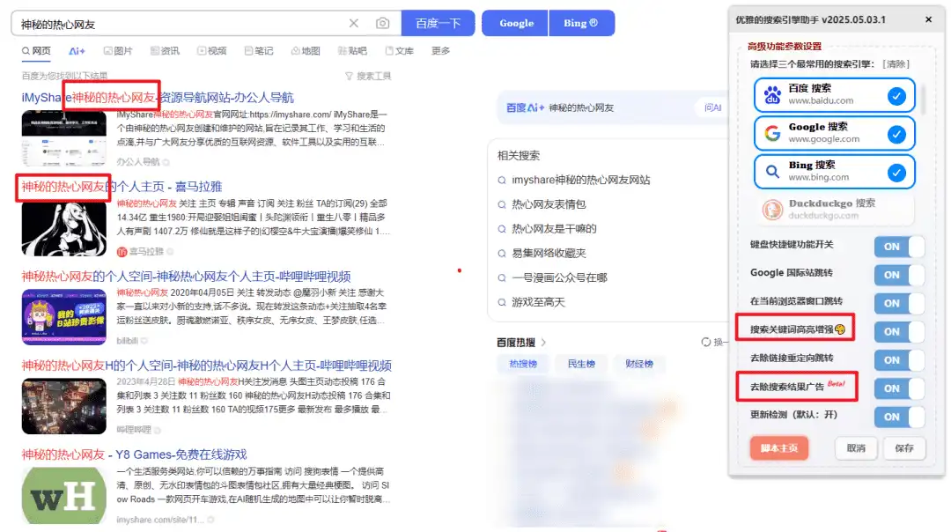Click 保存 button in settings panel
Image resolution: width=951 pixels, height=532 pixels.
pos(903,448)
